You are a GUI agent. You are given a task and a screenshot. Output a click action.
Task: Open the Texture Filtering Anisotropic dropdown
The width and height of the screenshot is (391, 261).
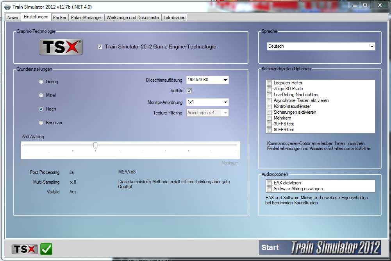pyautogui.click(x=207, y=113)
